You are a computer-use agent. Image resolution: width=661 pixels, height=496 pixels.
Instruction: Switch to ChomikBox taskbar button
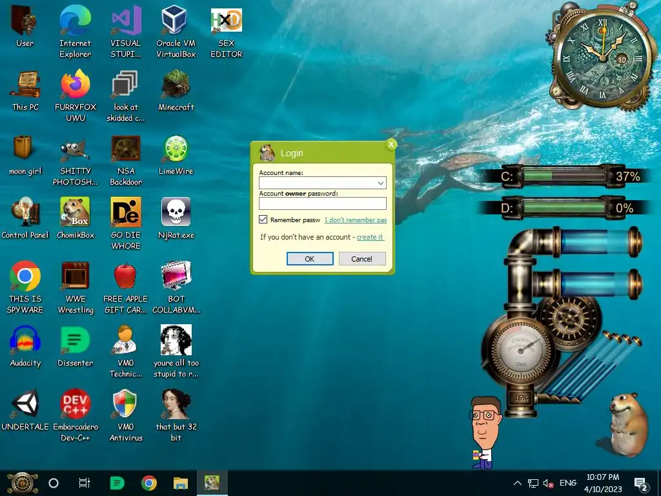point(212,483)
